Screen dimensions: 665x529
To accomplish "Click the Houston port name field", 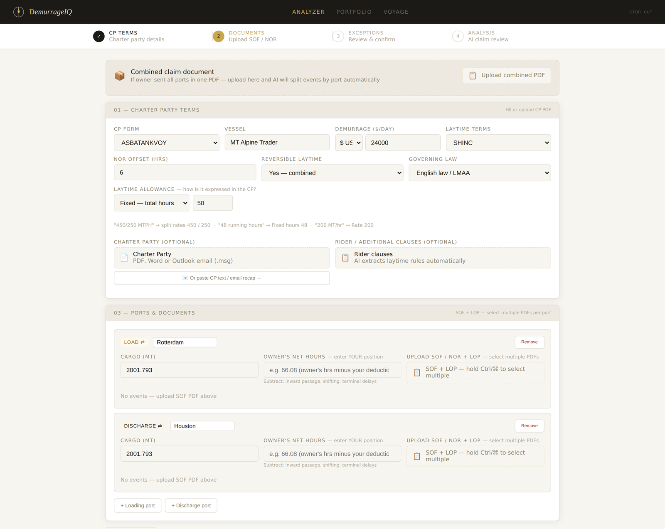I will 202,426.
